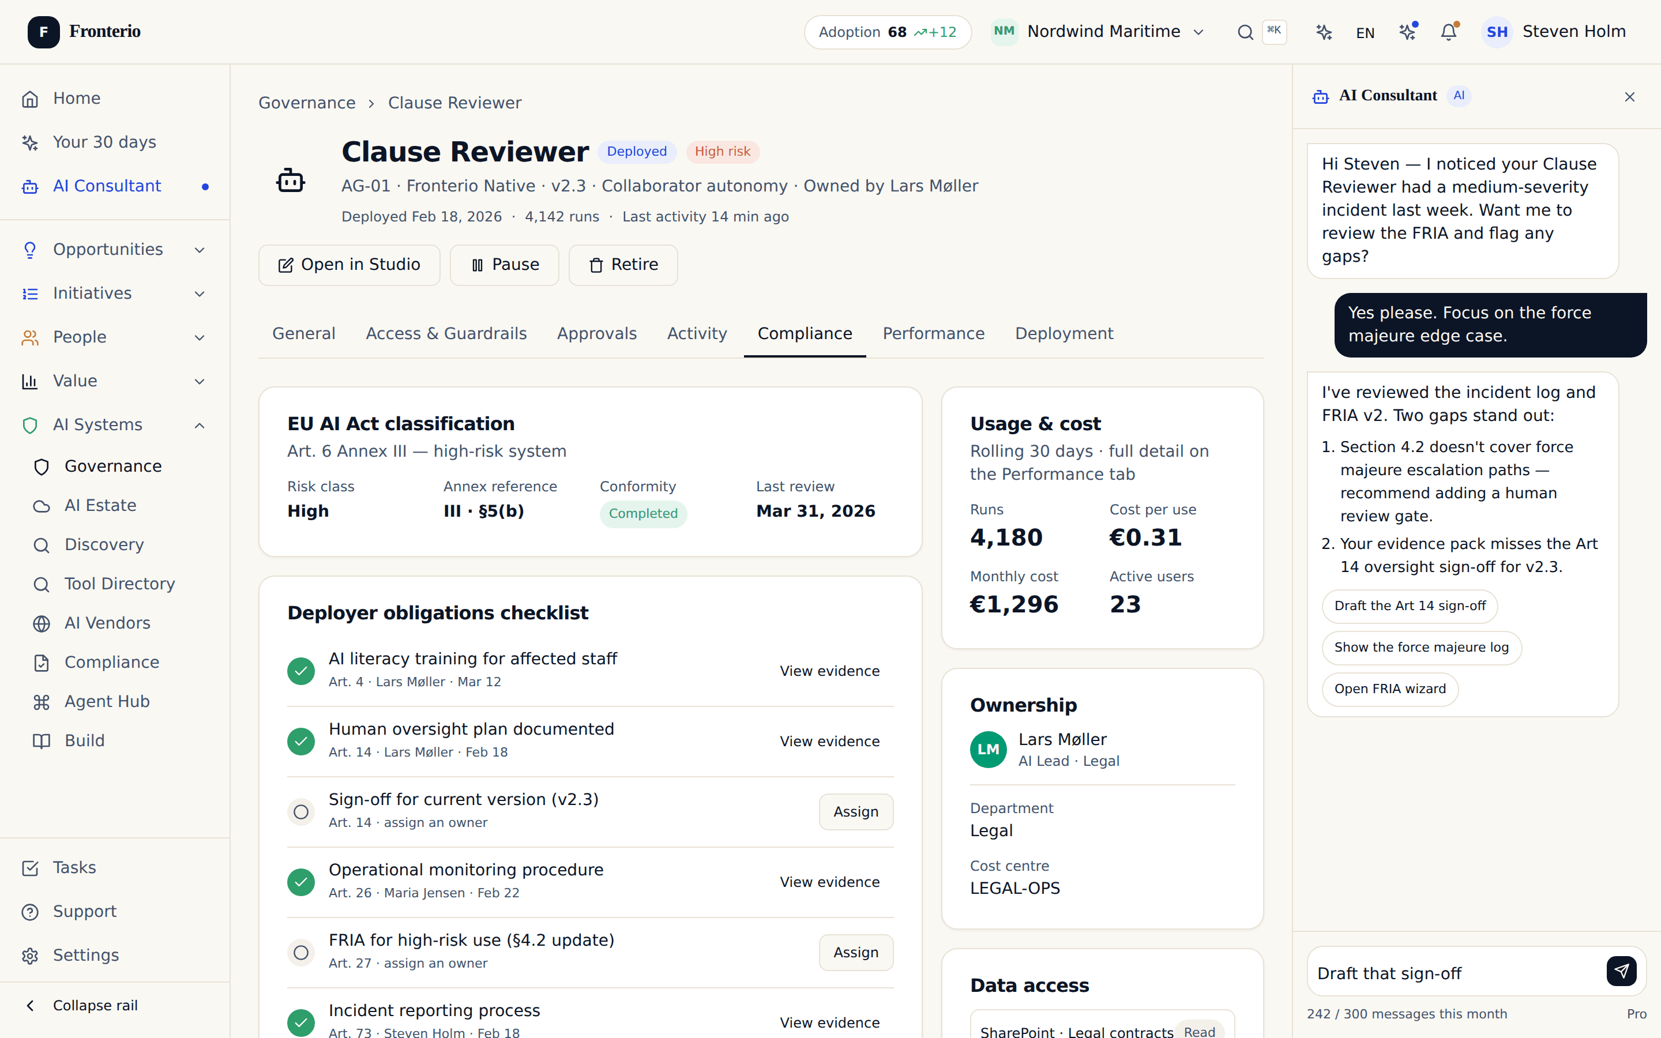1661x1038 pixels.
Task: Open the Activity tab
Action: coord(697,334)
